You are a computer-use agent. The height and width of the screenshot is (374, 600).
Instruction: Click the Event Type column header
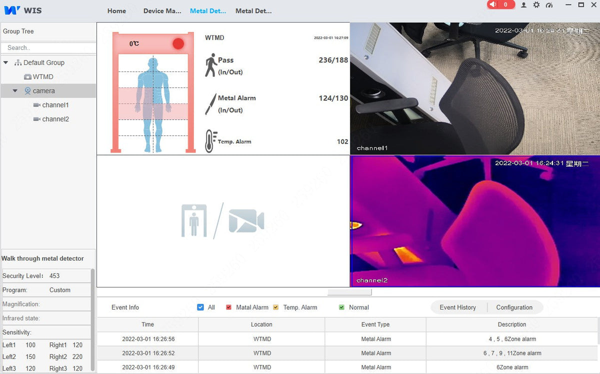375,324
